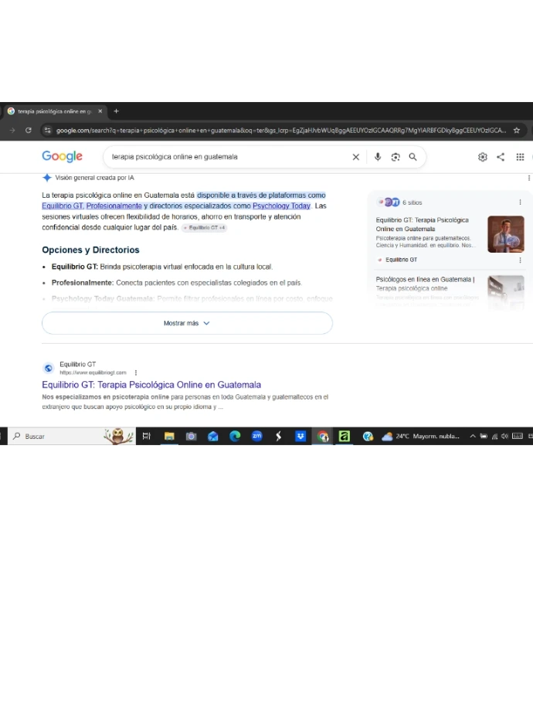Open the Psychology Today link
The height and width of the screenshot is (711, 533).
pos(281,206)
